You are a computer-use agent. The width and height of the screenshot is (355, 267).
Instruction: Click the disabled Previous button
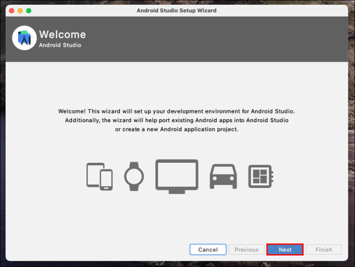click(246, 250)
